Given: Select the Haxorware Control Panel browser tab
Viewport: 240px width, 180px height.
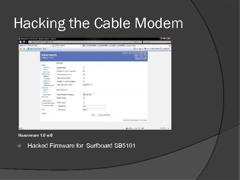Looking at the screenshot, I should 45,49.
